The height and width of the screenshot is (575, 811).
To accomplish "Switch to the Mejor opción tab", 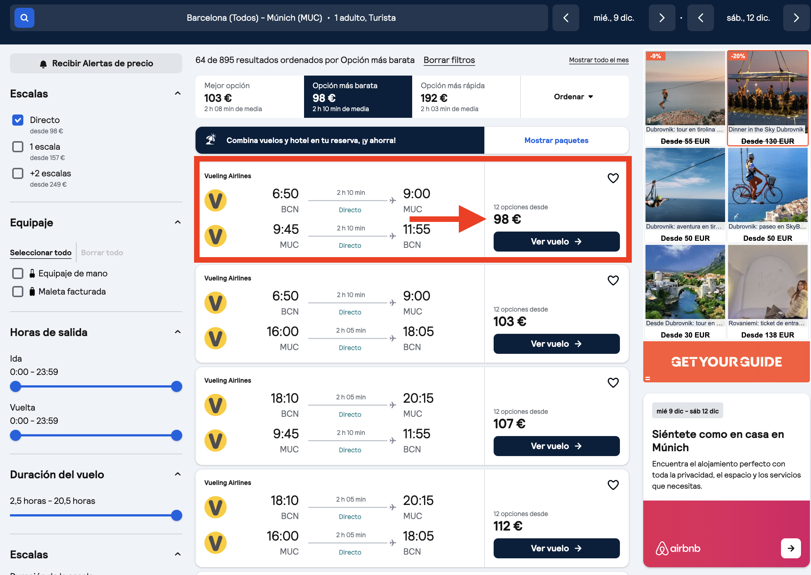I will click(x=250, y=97).
